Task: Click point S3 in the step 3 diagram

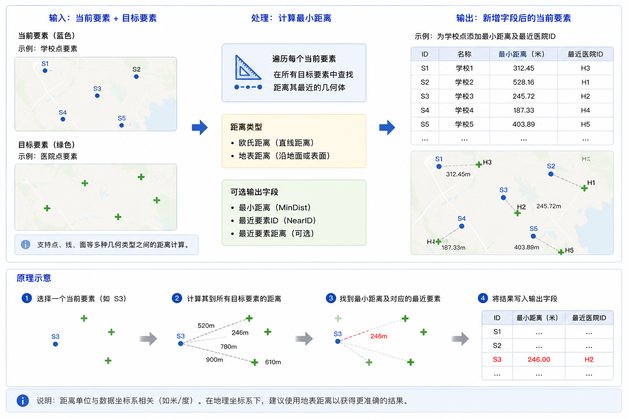Action: tap(338, 341)
